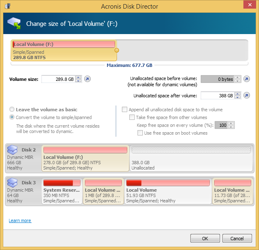Image resolution: width=259 pixels, height=250 pixels.
Task: Increase volume size with the up stepper
Action: (78, 77)
